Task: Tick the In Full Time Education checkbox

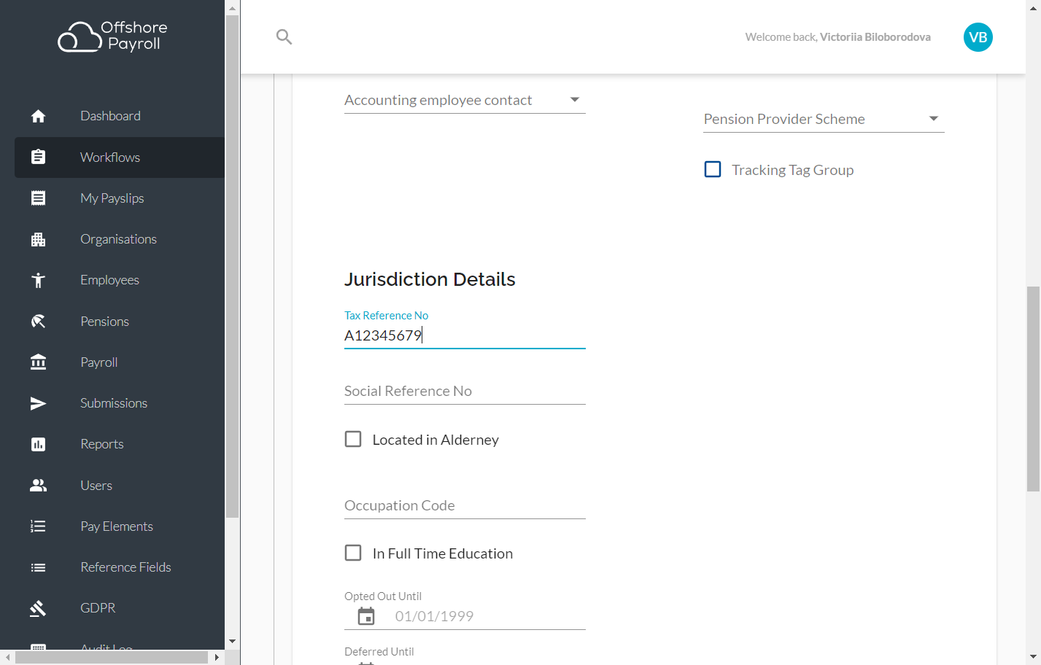Action: pos(353,553)
